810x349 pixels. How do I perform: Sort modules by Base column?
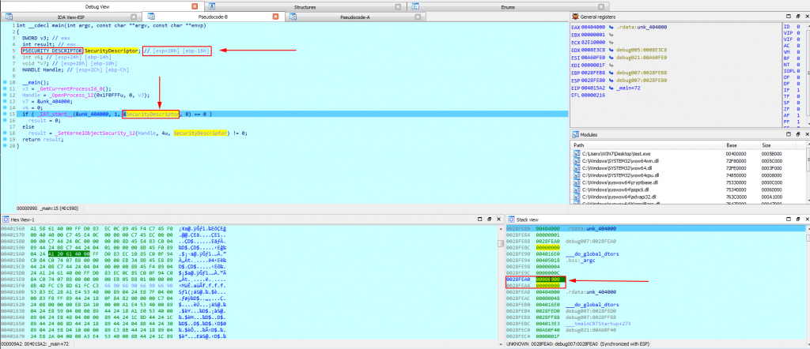pyautogui.click(x=743, y=145)
